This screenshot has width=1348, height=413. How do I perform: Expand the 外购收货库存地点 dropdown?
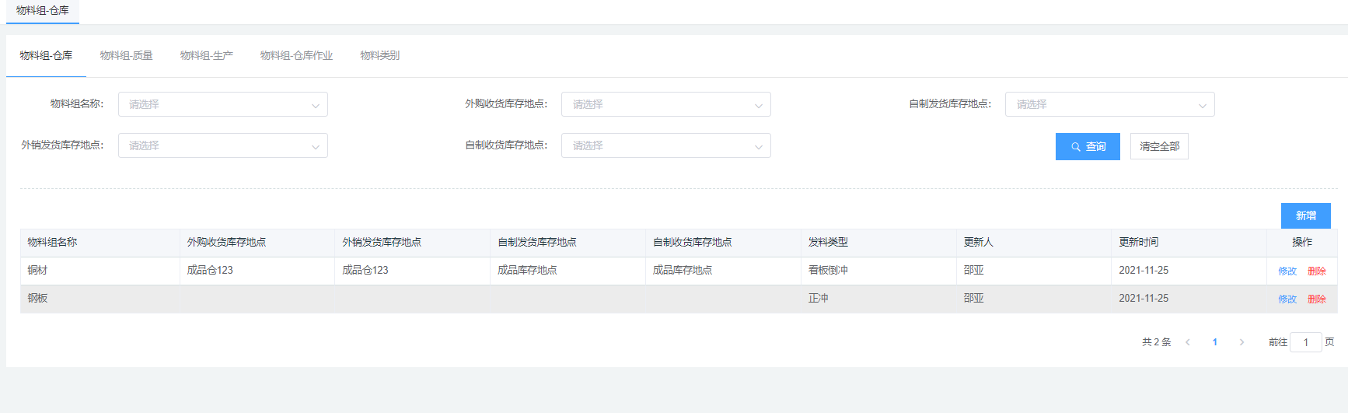coord(665,104)
